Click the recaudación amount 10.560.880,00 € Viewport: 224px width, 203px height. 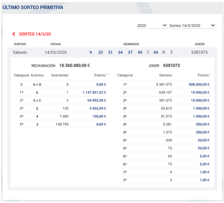(74, 66)
